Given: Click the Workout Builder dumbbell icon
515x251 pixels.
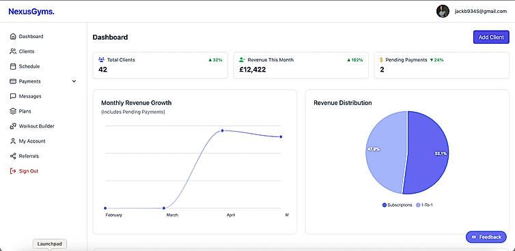Looking at the screenshot, I should (13, 126).
